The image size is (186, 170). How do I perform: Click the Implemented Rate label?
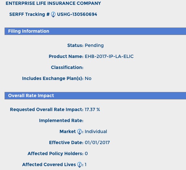click(61, 120)
